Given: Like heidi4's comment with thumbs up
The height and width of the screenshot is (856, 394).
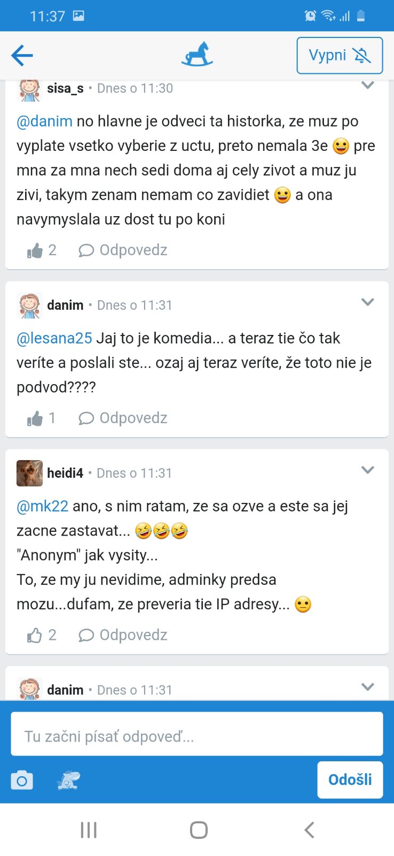Looking at the screenshot, I should pyautogui.click(x=35, y=635).
